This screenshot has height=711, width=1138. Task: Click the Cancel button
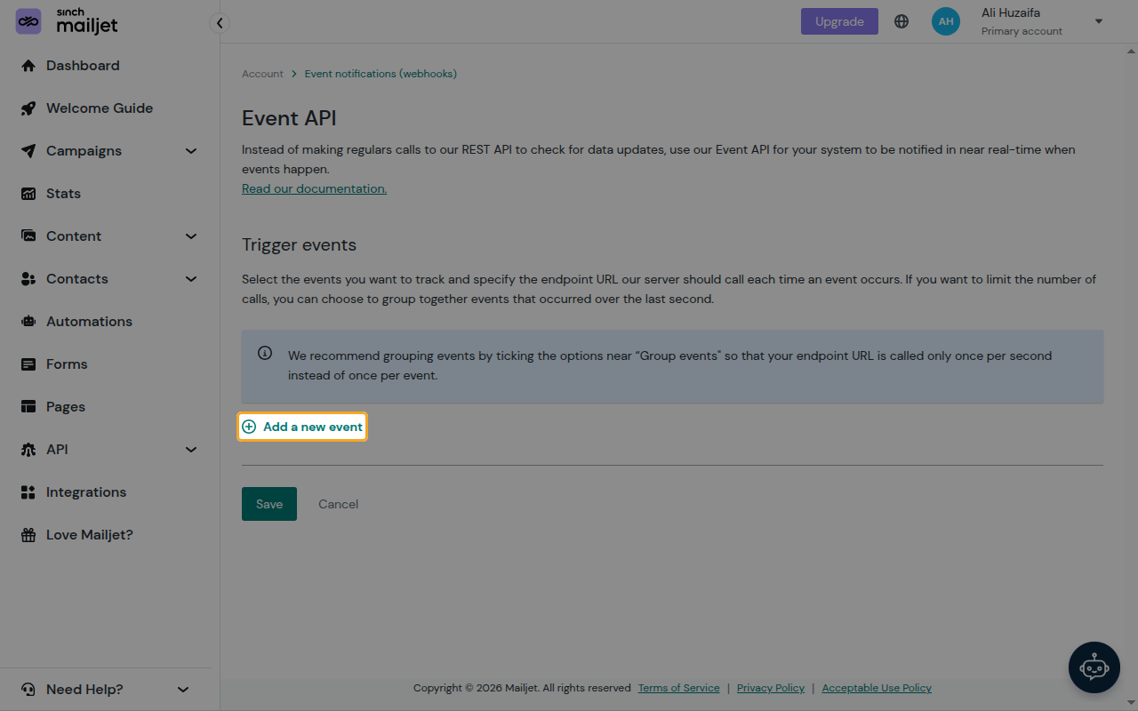[338, 504]
